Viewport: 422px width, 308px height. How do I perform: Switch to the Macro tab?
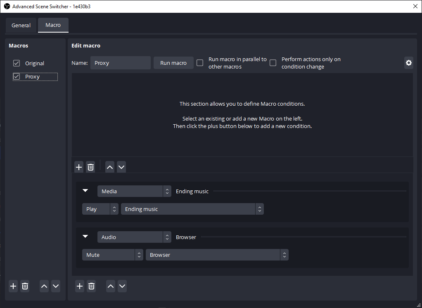53,25
